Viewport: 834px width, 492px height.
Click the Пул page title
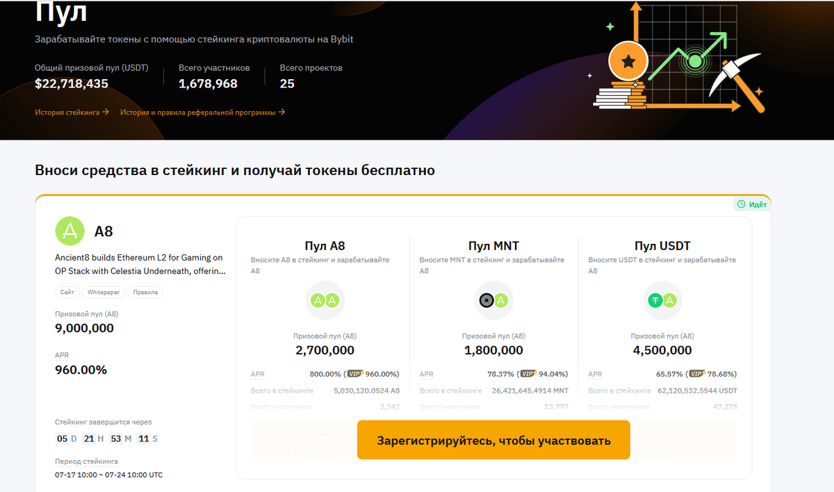61,13
